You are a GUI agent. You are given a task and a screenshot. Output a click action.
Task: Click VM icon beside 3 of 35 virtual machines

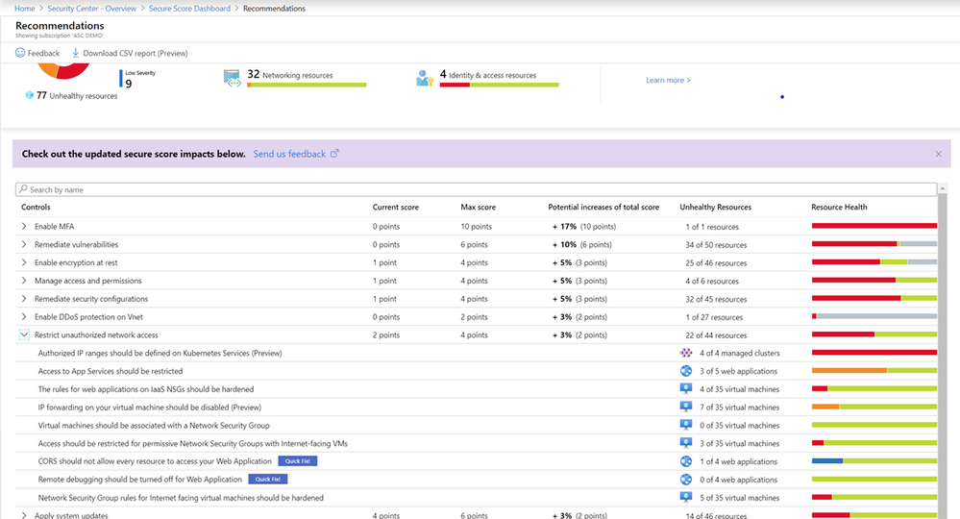(x=686, y=443)
